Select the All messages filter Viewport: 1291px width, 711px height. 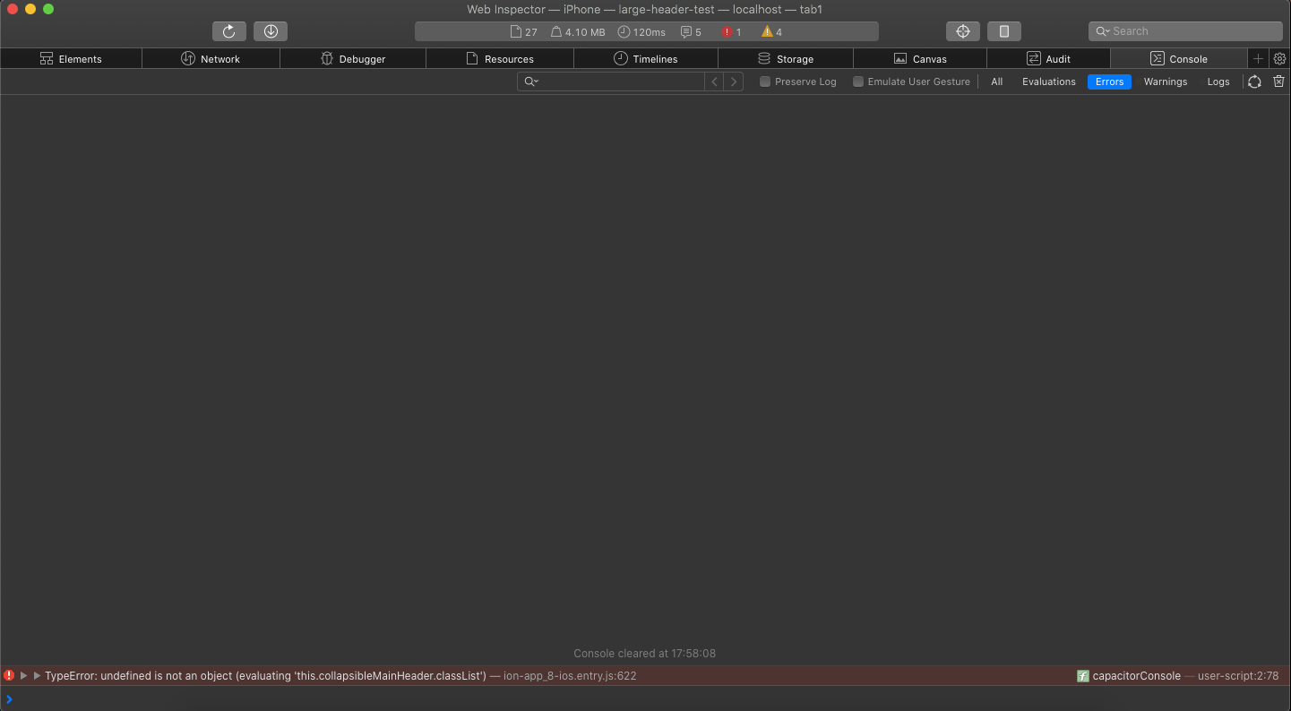coord(996,81)
